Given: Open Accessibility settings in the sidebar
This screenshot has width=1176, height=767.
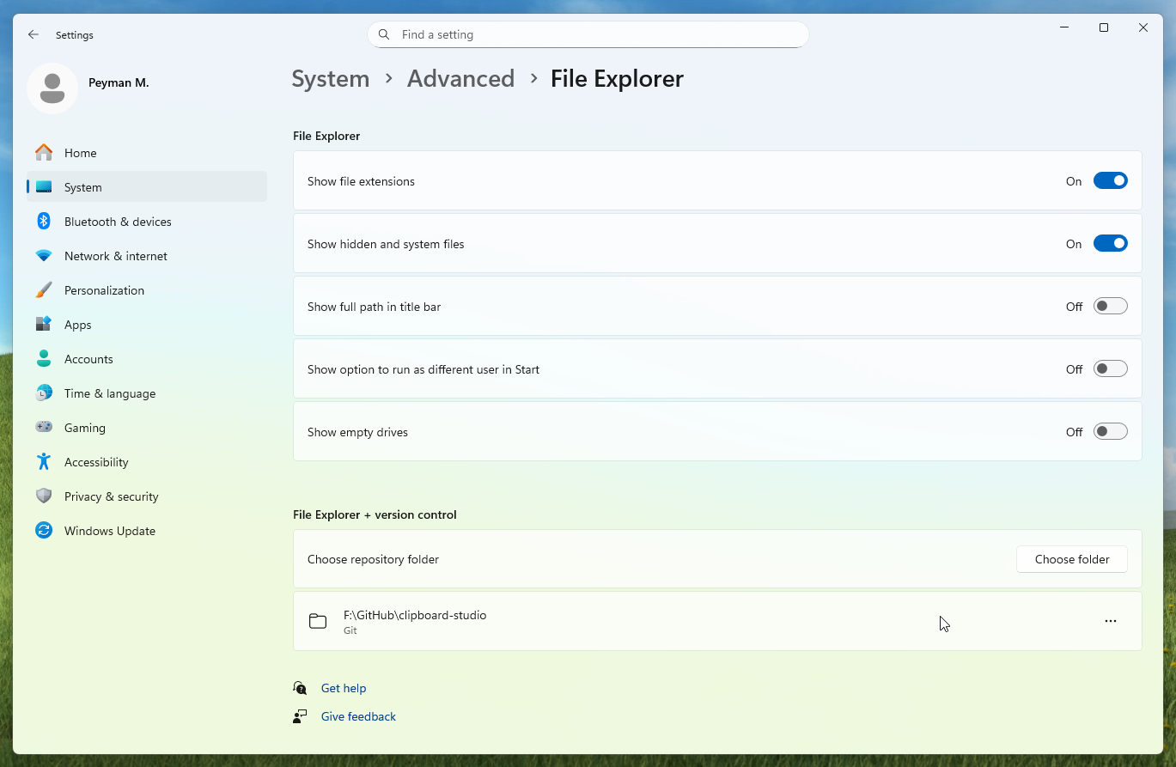Looking at the screenshot, I should [x=147, y=462].
